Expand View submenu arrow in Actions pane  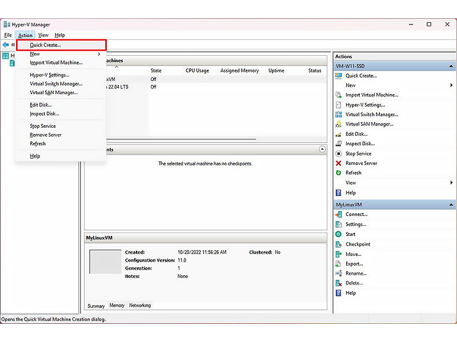tap(451, 182)
